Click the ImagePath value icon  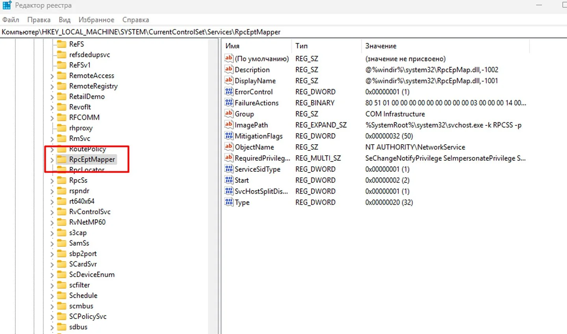point(229,125)
